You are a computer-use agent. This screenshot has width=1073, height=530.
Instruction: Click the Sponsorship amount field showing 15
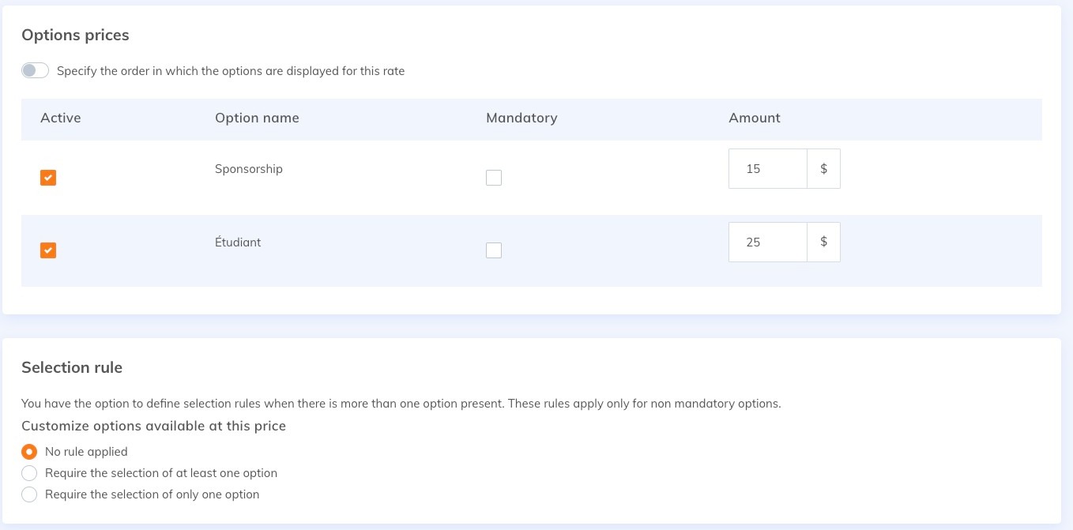[767, 169]
